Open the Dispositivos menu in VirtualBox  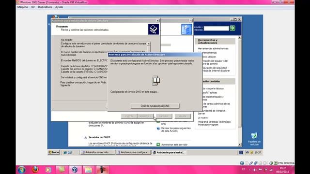[45, 7]
